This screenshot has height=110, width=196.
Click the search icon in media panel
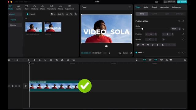coord(76,14)
